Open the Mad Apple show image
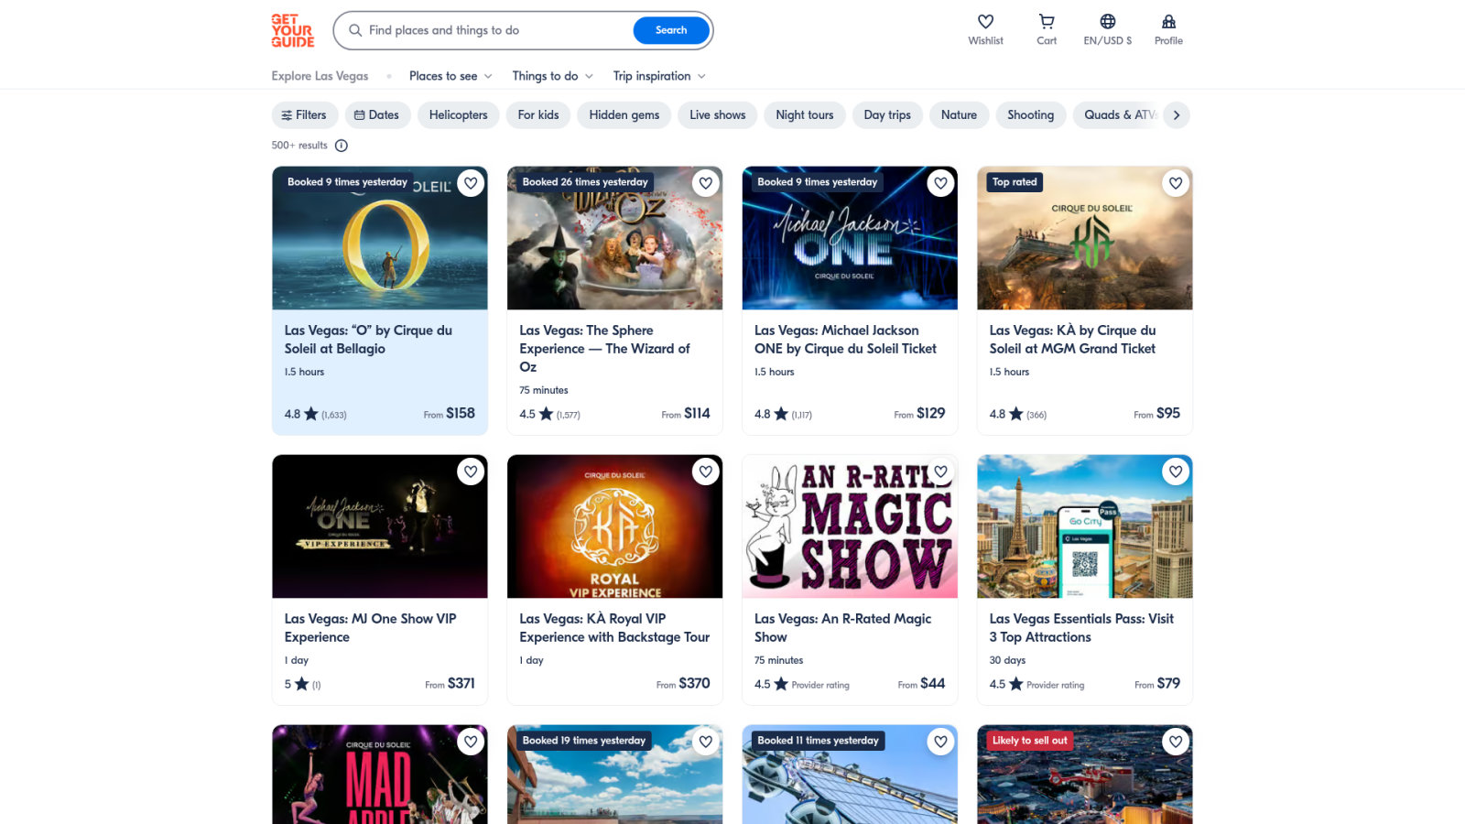 coord(380,775)
